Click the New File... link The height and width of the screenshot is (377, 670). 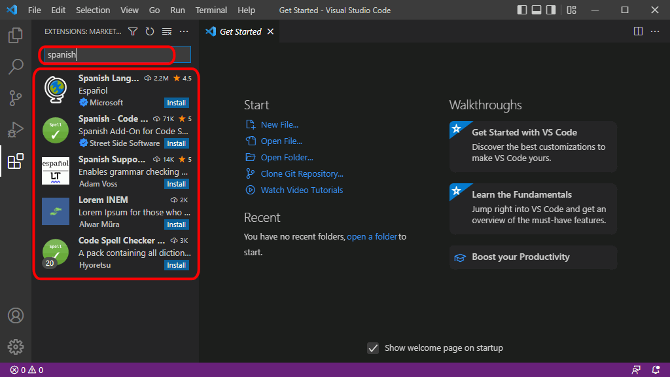tap(279, 125)
